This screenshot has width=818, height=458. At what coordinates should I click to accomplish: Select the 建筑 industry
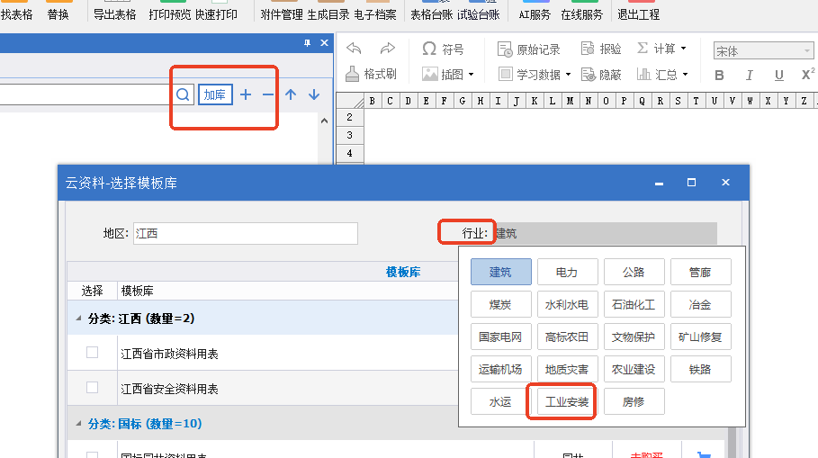point(501,272)
